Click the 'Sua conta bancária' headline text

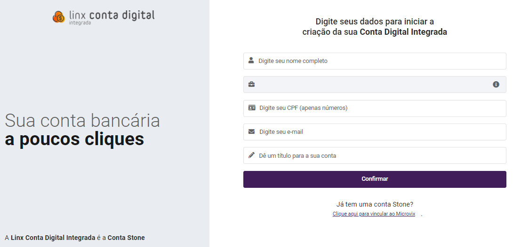82,121
